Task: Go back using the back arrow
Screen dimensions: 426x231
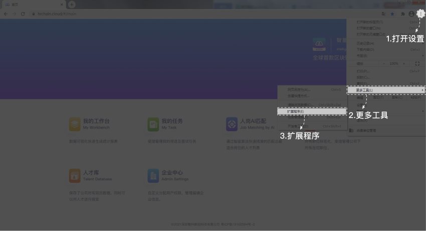Action: 6,14
